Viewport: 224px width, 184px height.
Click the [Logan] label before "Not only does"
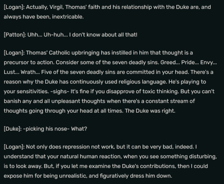[14, 147]
